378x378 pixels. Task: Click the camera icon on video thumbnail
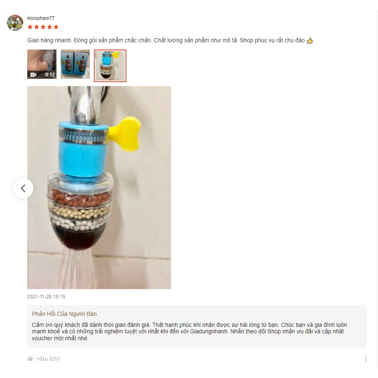(x=33, y=75)
